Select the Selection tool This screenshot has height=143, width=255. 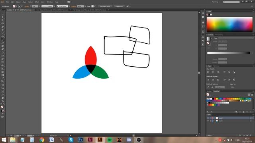tap(3, 14)
